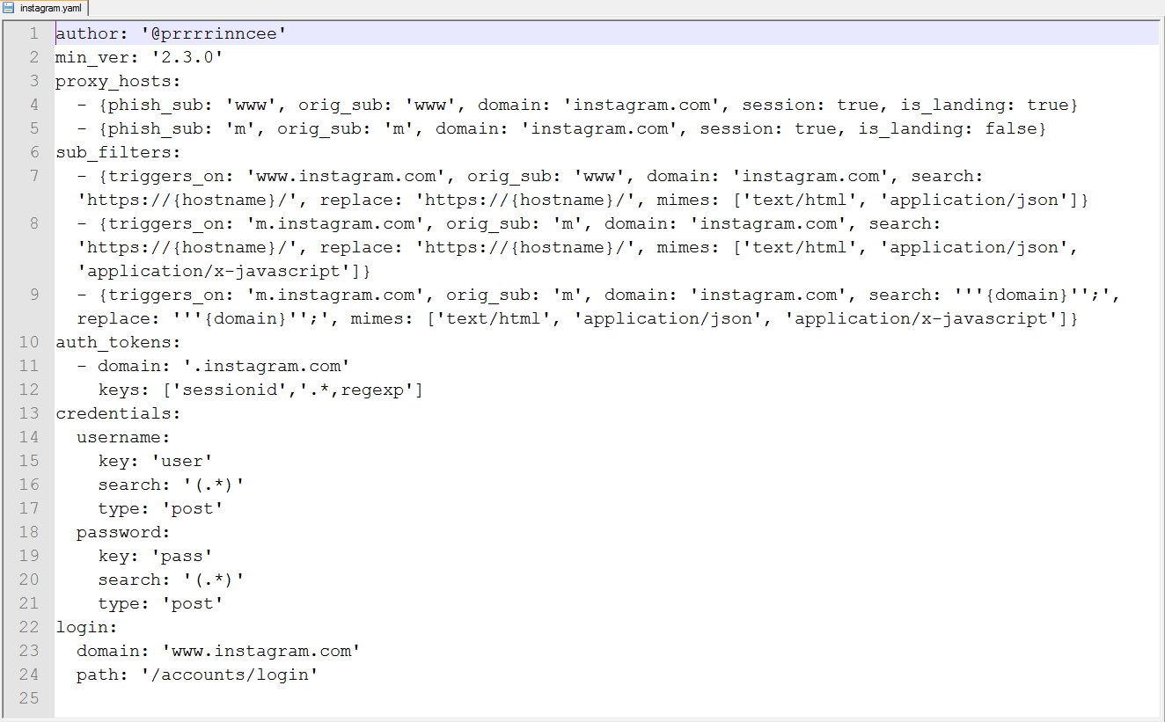Click line number 20 in the margin

point(28,580)
